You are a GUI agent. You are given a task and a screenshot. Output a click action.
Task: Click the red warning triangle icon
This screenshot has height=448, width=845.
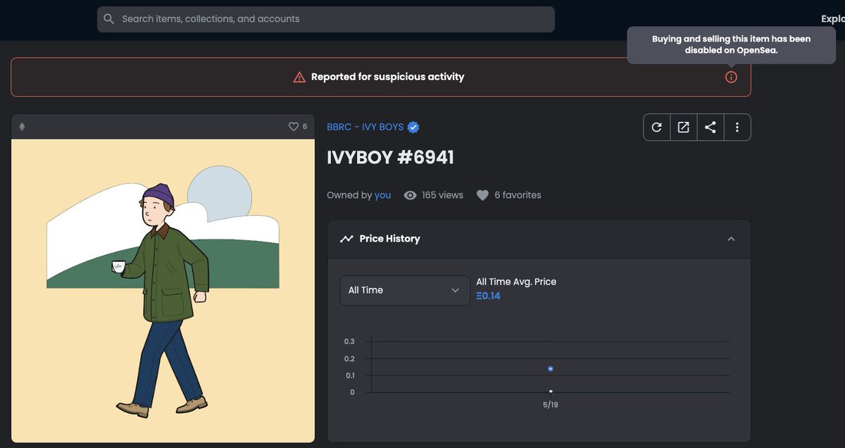point(299,77)
